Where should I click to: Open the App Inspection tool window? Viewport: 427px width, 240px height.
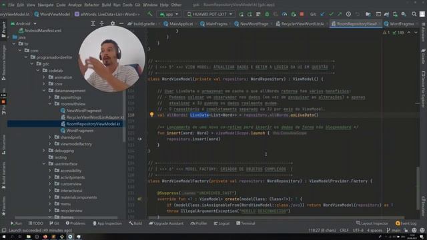[107, 223]
